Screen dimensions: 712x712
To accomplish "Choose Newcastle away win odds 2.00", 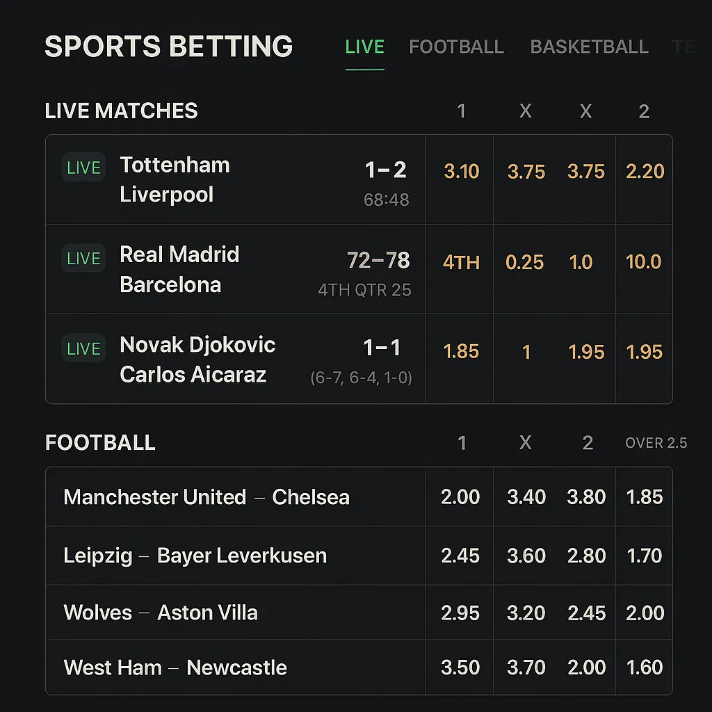I will click(x=586, y=667).
